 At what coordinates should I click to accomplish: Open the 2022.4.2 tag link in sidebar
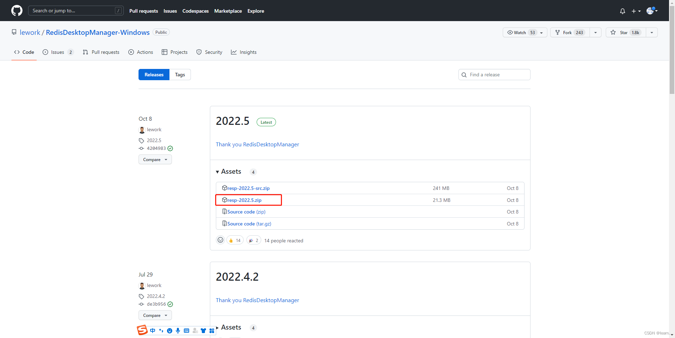(156, 296)
